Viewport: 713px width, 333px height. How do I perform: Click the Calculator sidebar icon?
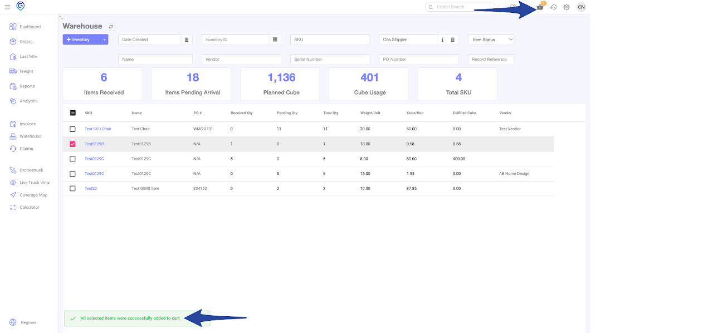click(13, 207)
